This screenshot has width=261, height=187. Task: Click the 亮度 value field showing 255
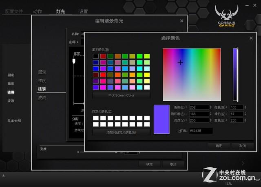coord(199,120)
